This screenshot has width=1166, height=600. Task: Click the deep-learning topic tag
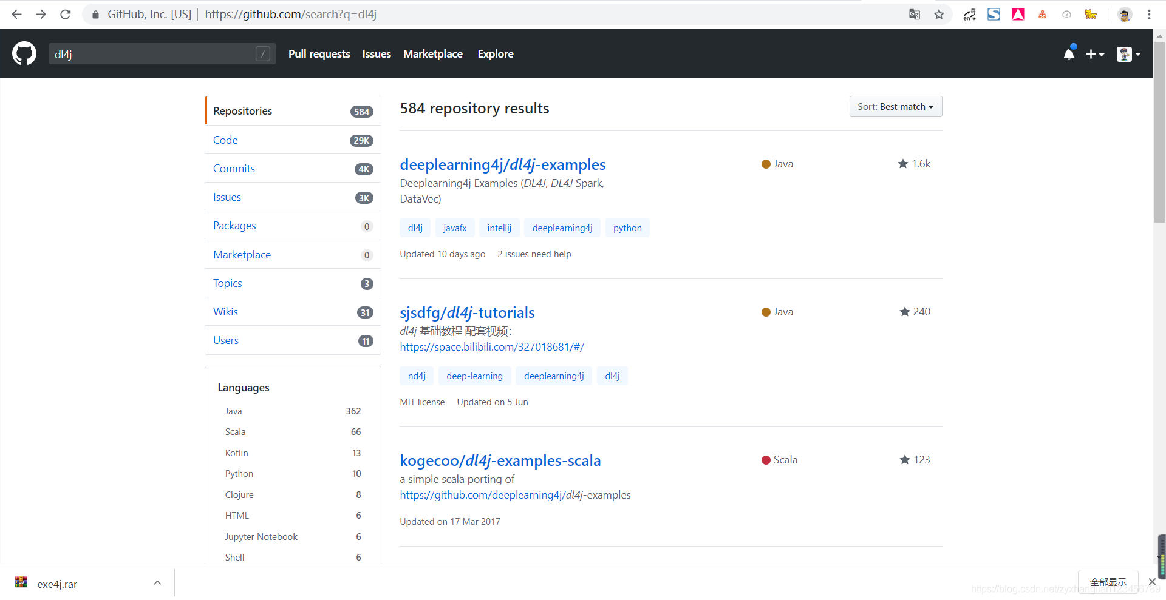(475, 376)
